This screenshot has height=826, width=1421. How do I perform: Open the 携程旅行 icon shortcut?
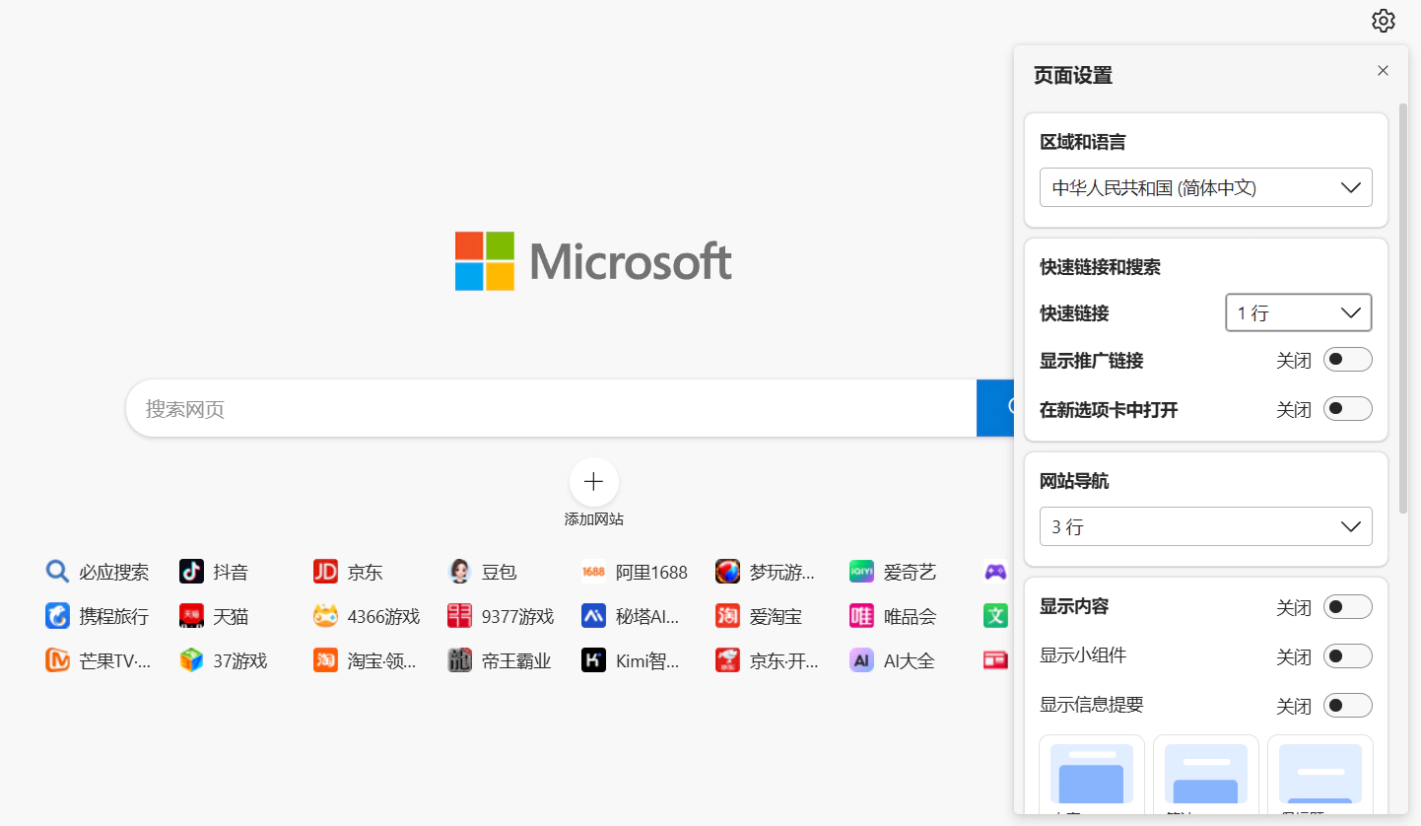tap(57, 616)
